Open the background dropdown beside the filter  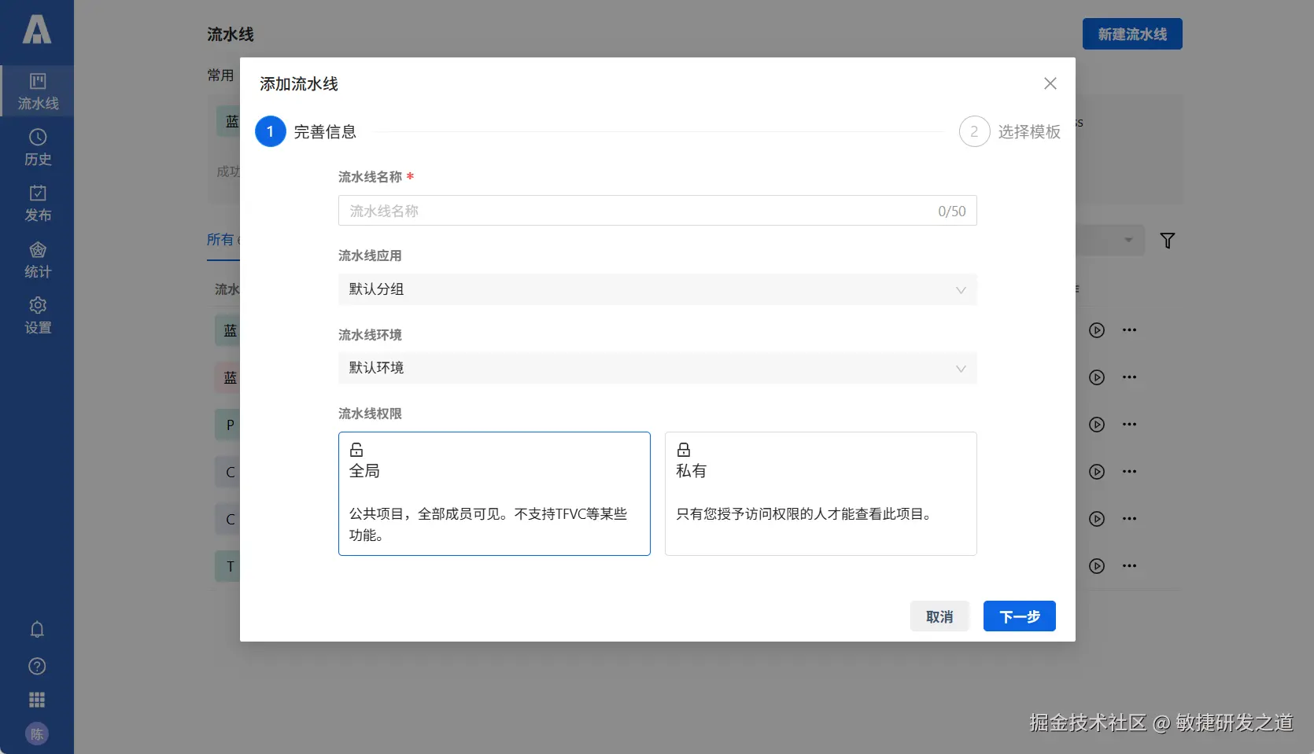click(x=1109, y=240)
